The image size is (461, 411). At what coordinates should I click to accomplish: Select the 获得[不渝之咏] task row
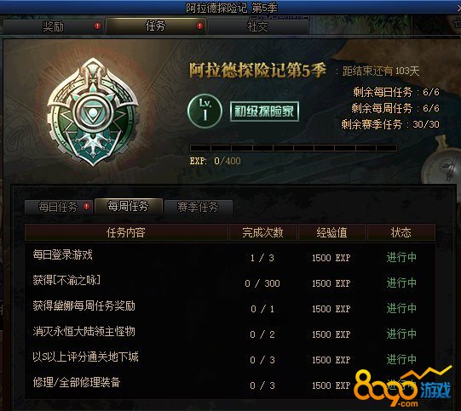pyautogui.click(x=230, y=283)
